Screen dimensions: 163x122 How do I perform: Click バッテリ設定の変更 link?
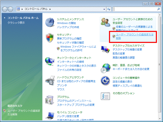click(68, 116)
